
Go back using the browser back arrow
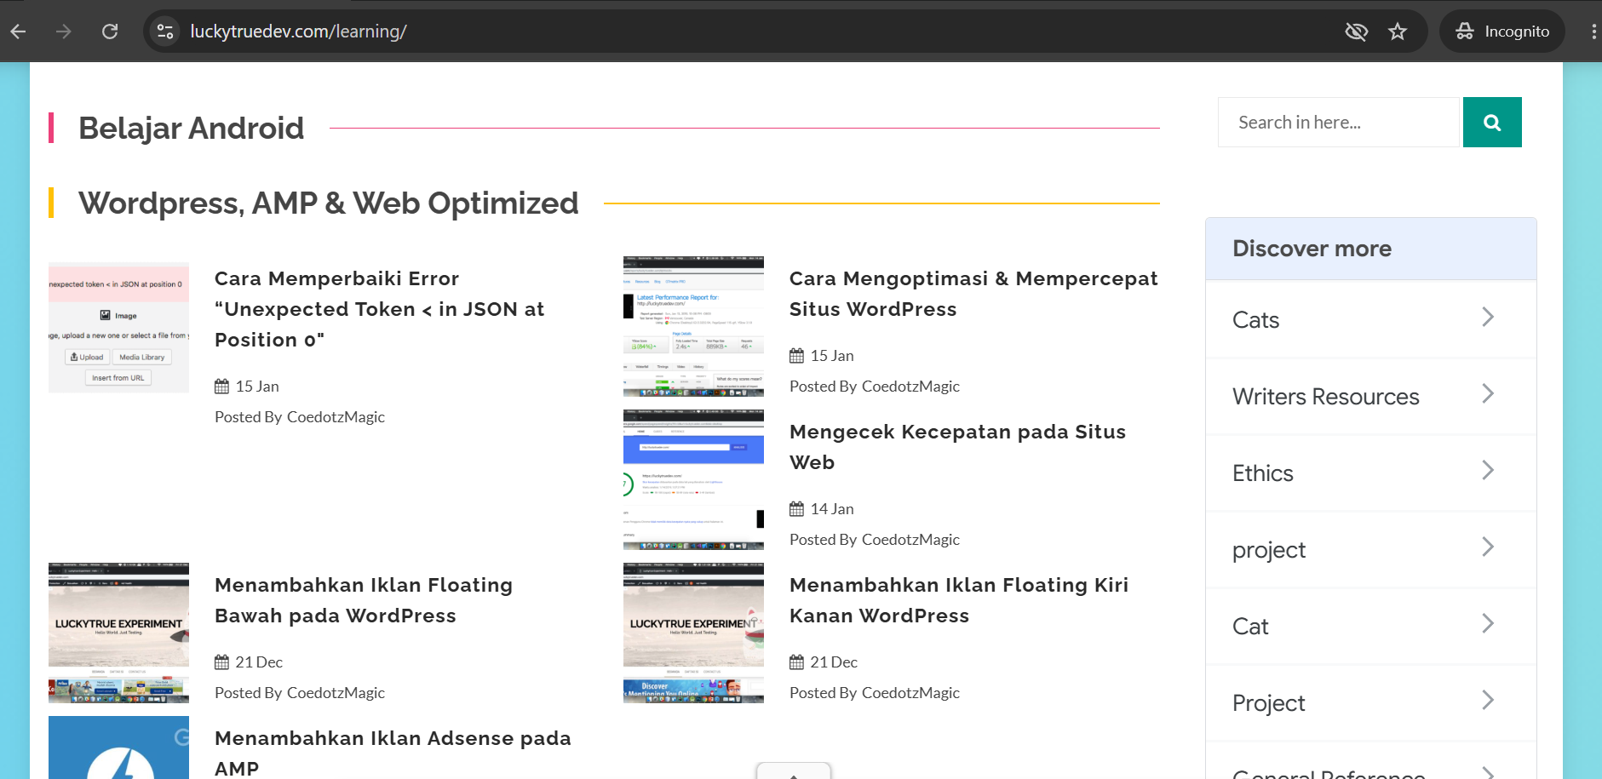tap(19, 32)
